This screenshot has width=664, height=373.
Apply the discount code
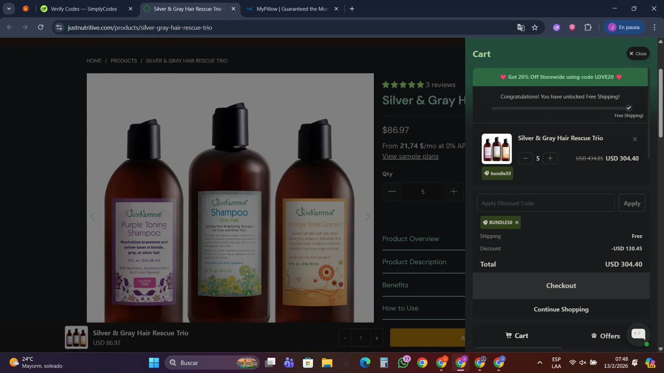(632, 203)
